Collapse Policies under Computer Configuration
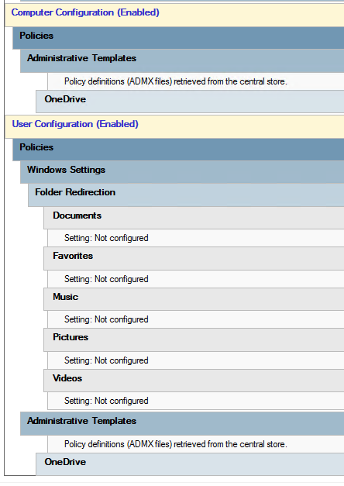Viewport: 344px width, 486px height. coord(178,38)
